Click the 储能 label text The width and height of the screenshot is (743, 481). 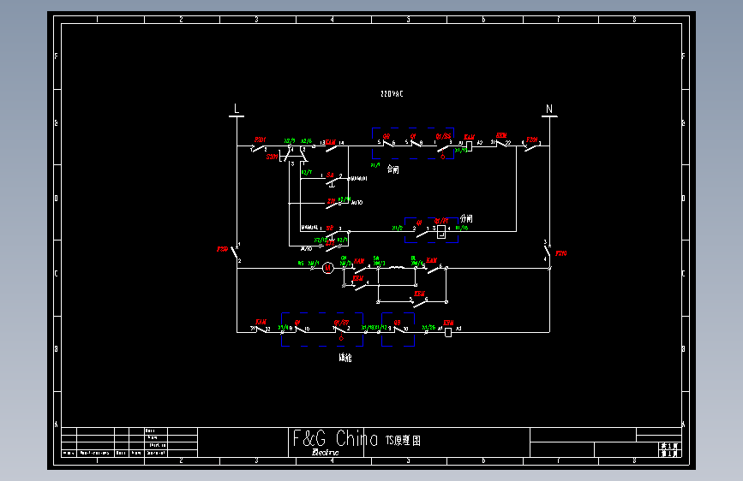pos(345,358)
